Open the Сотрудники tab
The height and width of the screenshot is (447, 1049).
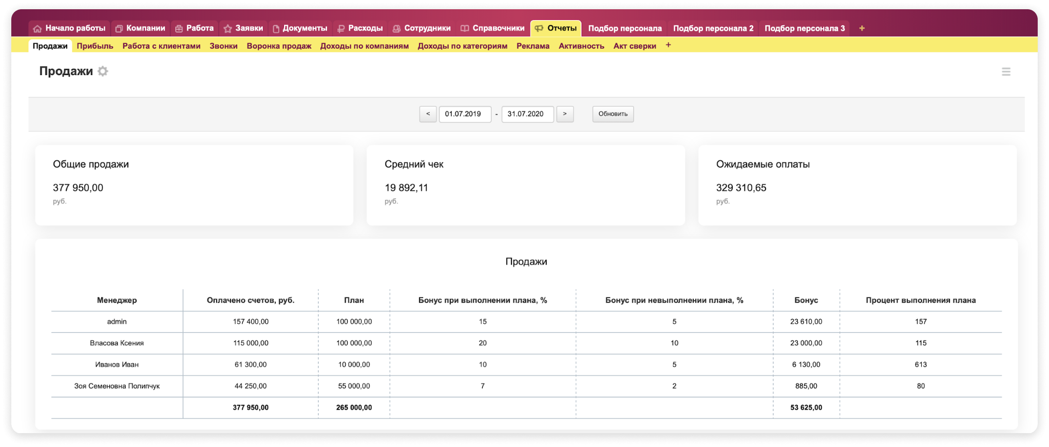coord(422,28)
